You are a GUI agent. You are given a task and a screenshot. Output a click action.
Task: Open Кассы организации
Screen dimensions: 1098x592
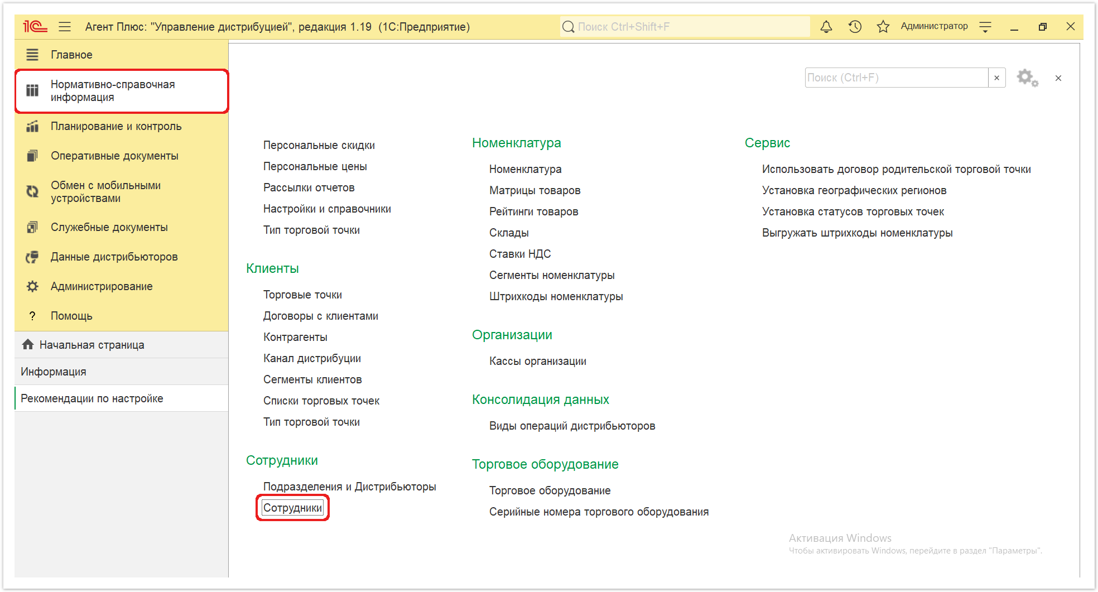pyautogui.click(x=538, y=361)
